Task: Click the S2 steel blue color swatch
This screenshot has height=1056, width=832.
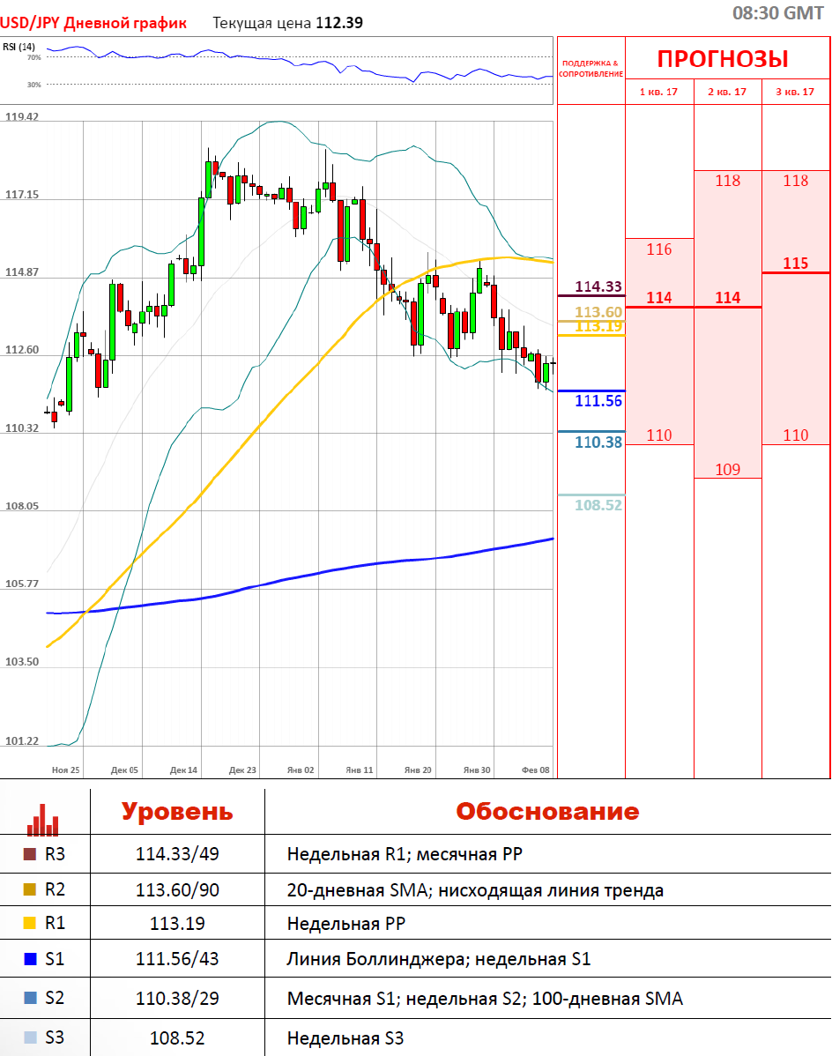Action: (x=30, y=998)
